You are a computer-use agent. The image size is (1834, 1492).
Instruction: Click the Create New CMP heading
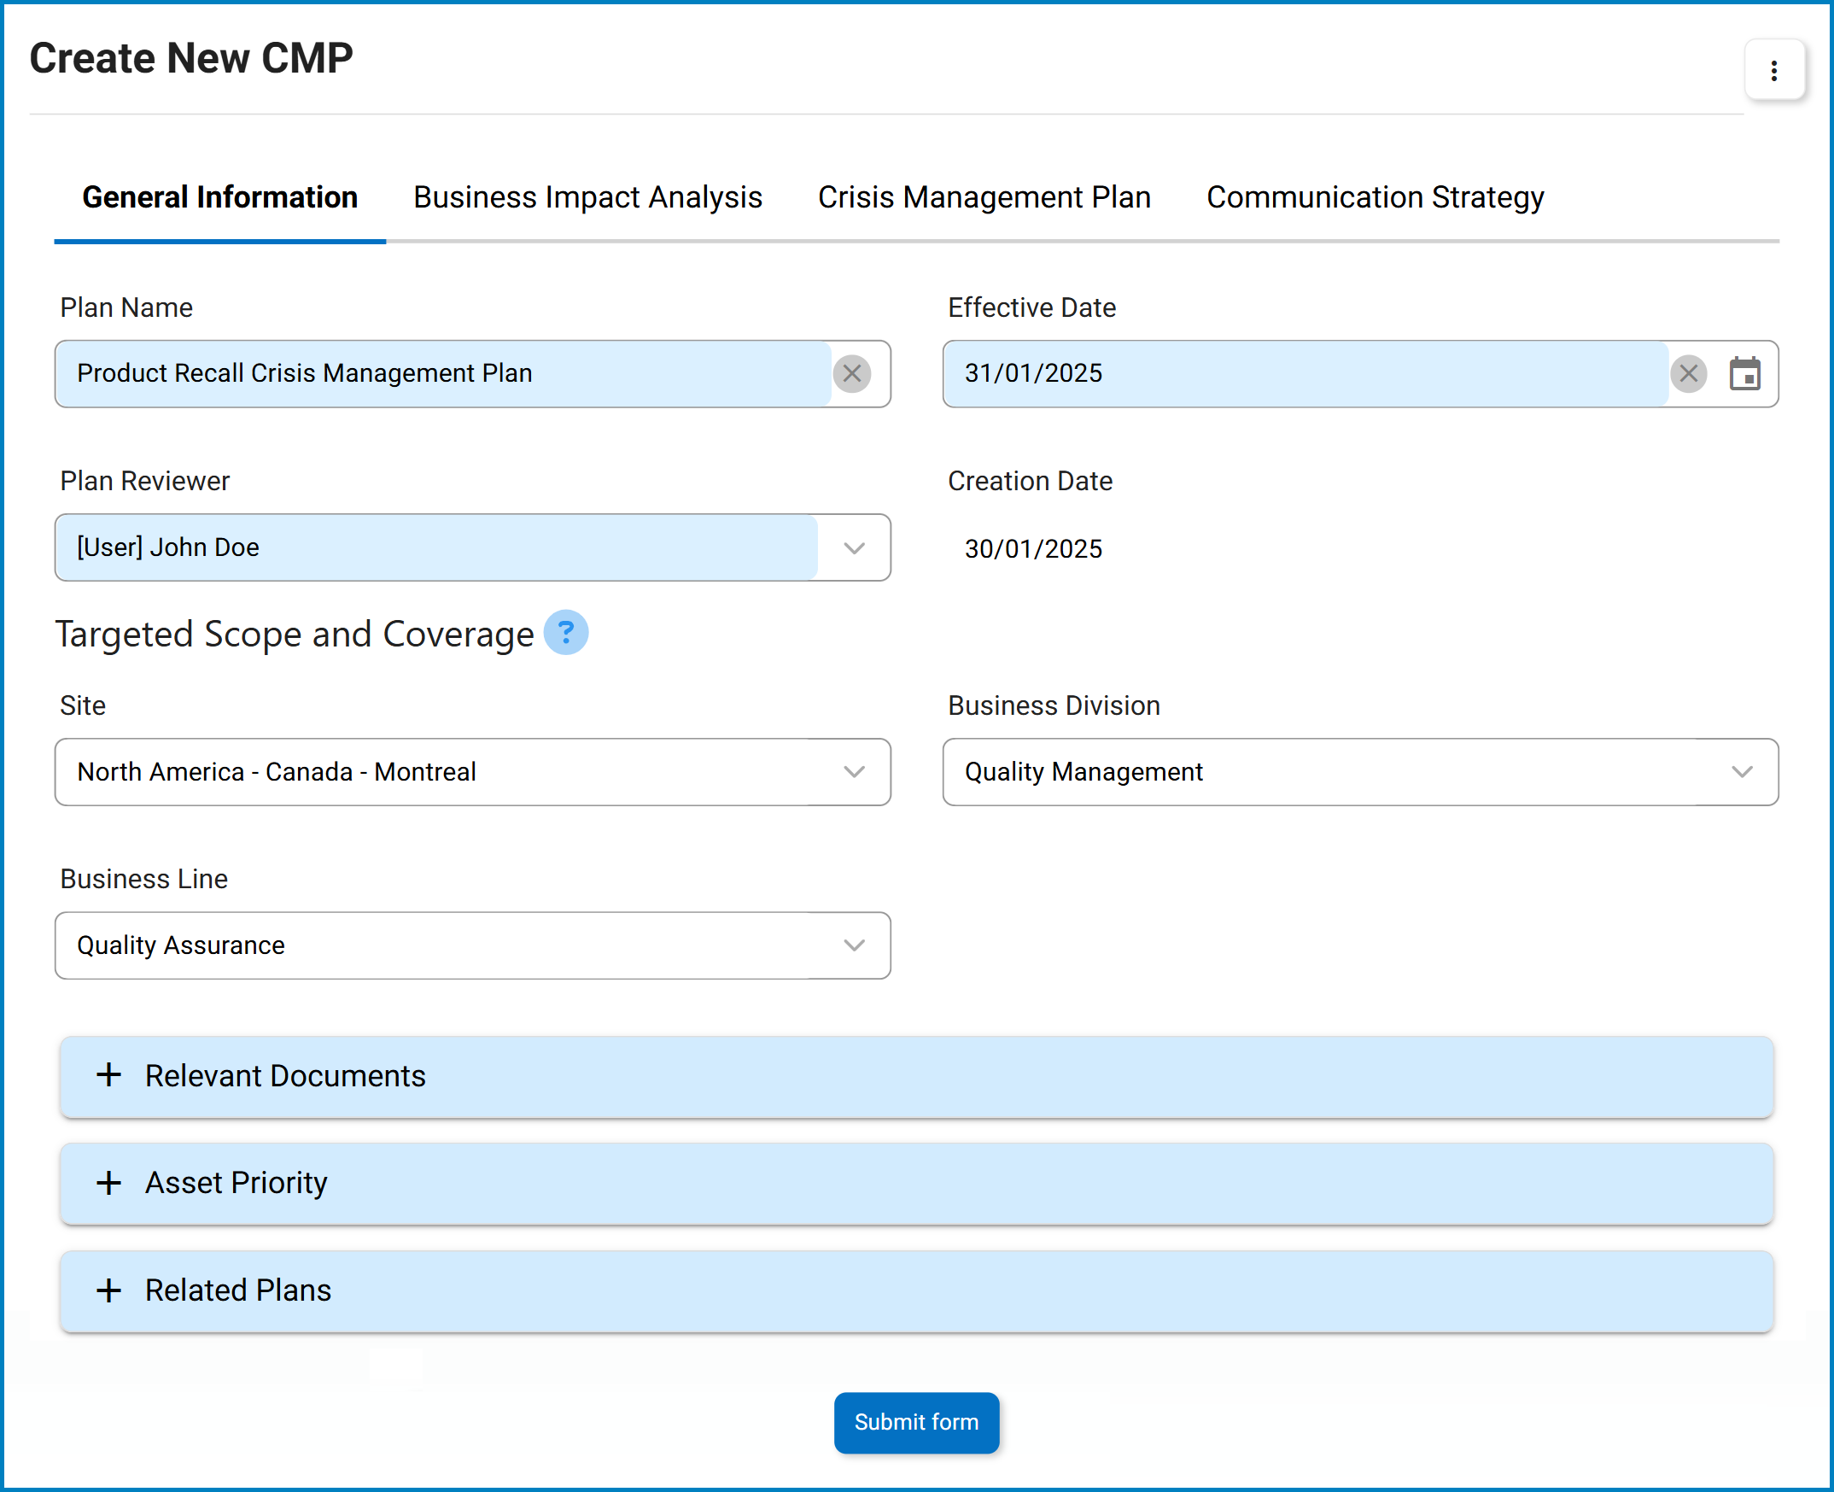[190, 58]
